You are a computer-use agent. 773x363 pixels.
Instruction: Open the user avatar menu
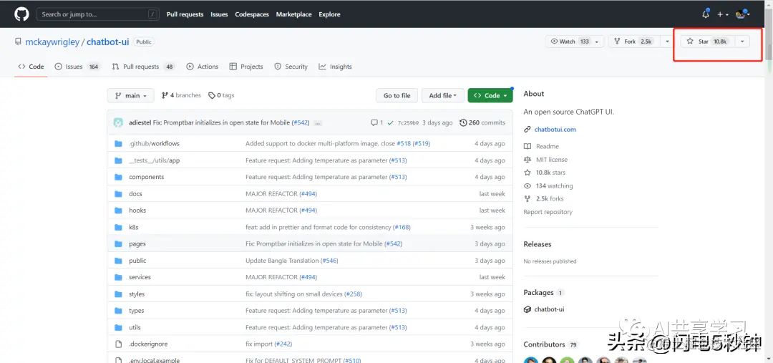tap(742, 14)
